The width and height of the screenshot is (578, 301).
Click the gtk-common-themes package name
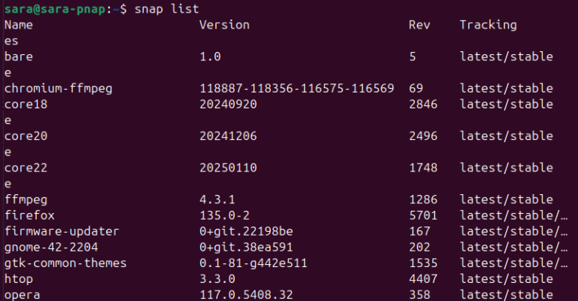coord(65,263)
